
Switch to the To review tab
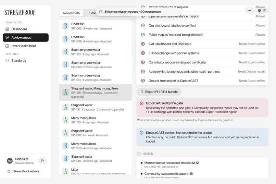coord(71,13)
